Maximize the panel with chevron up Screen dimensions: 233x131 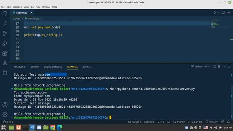[224, 67]
